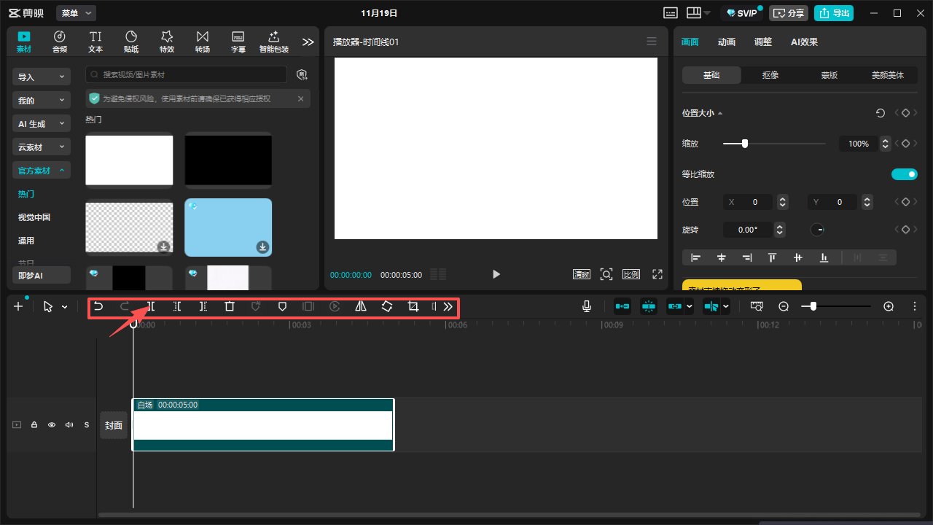The height and width of the screenshot is (525, 933).
Task: Click the 封面 cover button
Action: (113, 425)
